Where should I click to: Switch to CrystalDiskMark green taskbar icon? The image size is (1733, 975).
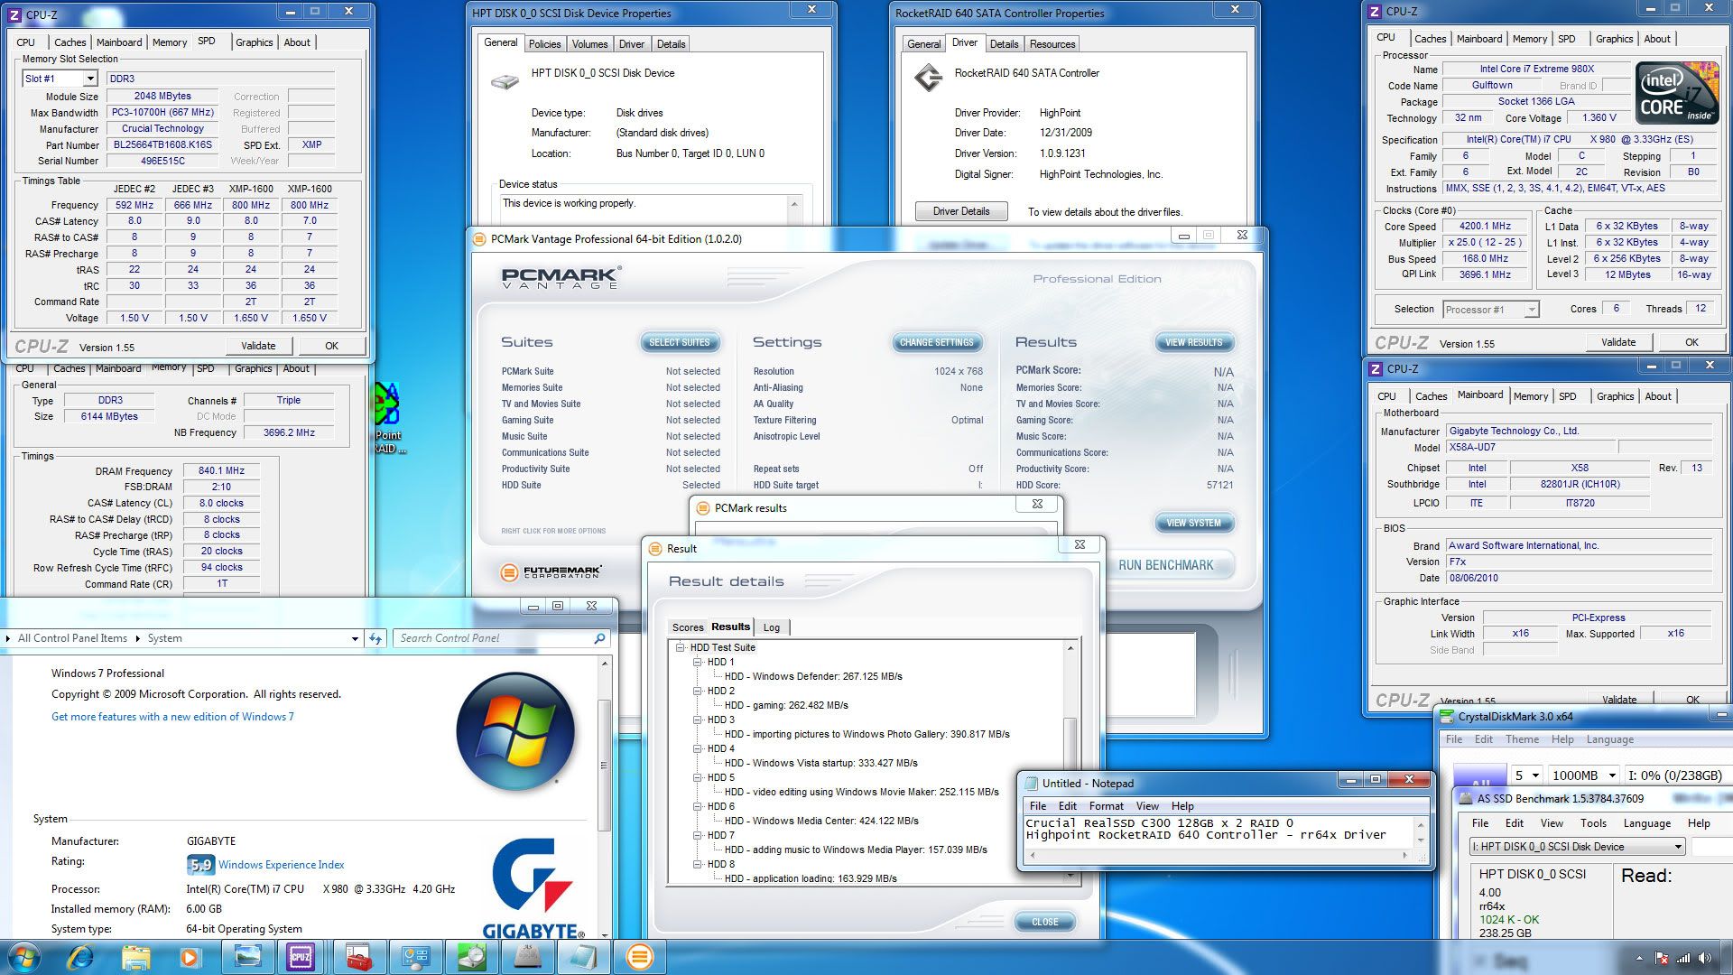click(x=471, y=957)
